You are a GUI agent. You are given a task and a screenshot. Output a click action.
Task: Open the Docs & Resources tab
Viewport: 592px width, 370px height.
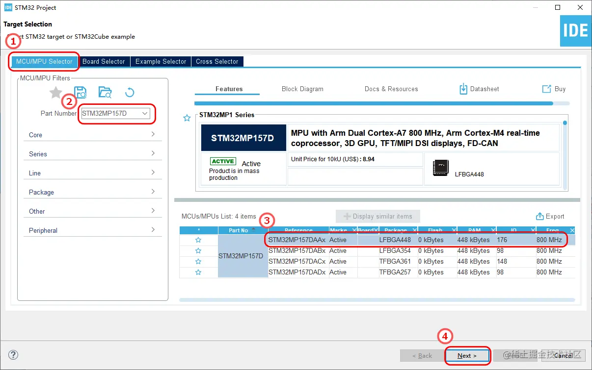[x=391, y=89]
